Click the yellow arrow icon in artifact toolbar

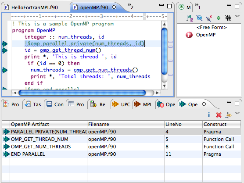(228, 115)
